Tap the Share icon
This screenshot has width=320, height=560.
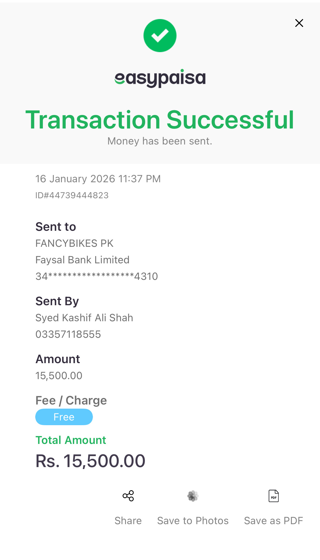pos(128,496)
